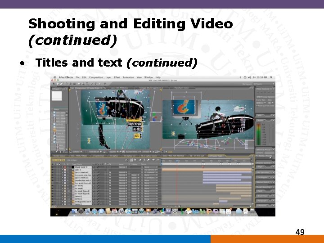Open the Trash in the Dock
Image resolution: width=324 pixels, height=243 pixels.
[252, 211]
